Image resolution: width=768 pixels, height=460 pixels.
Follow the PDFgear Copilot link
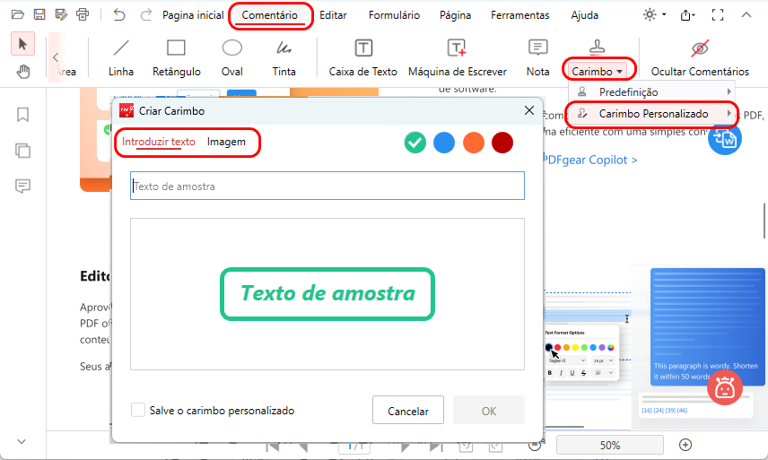point(590,160)
